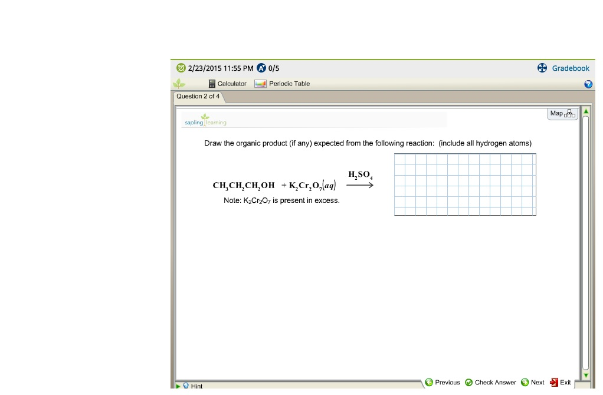Click the blue help question mark icon

coord(588,84)
